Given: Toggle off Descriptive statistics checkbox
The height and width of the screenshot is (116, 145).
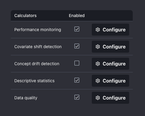Looking at the screenshot, I should [x=77, y=80].
